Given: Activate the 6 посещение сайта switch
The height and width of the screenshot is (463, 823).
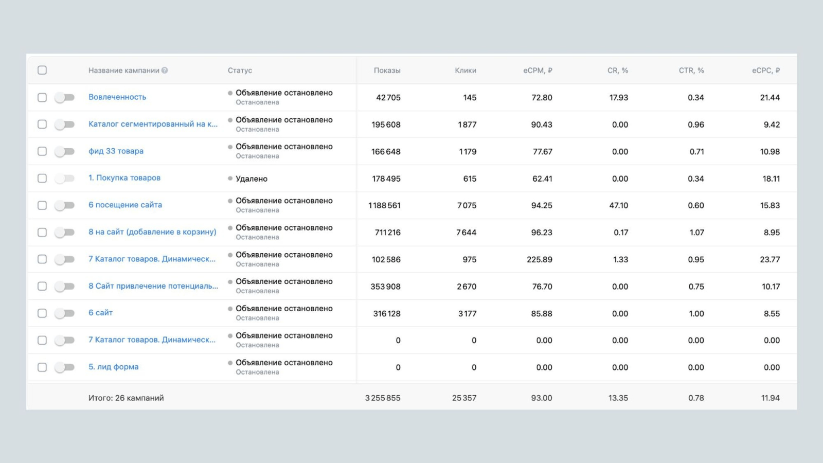Looking at the screenshot, I should (65, 205).
